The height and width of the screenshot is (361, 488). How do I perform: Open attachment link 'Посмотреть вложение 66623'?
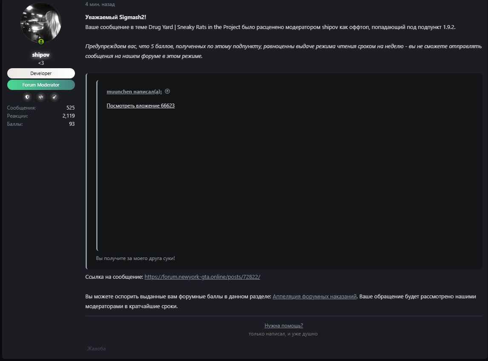[x=141, y=106]
